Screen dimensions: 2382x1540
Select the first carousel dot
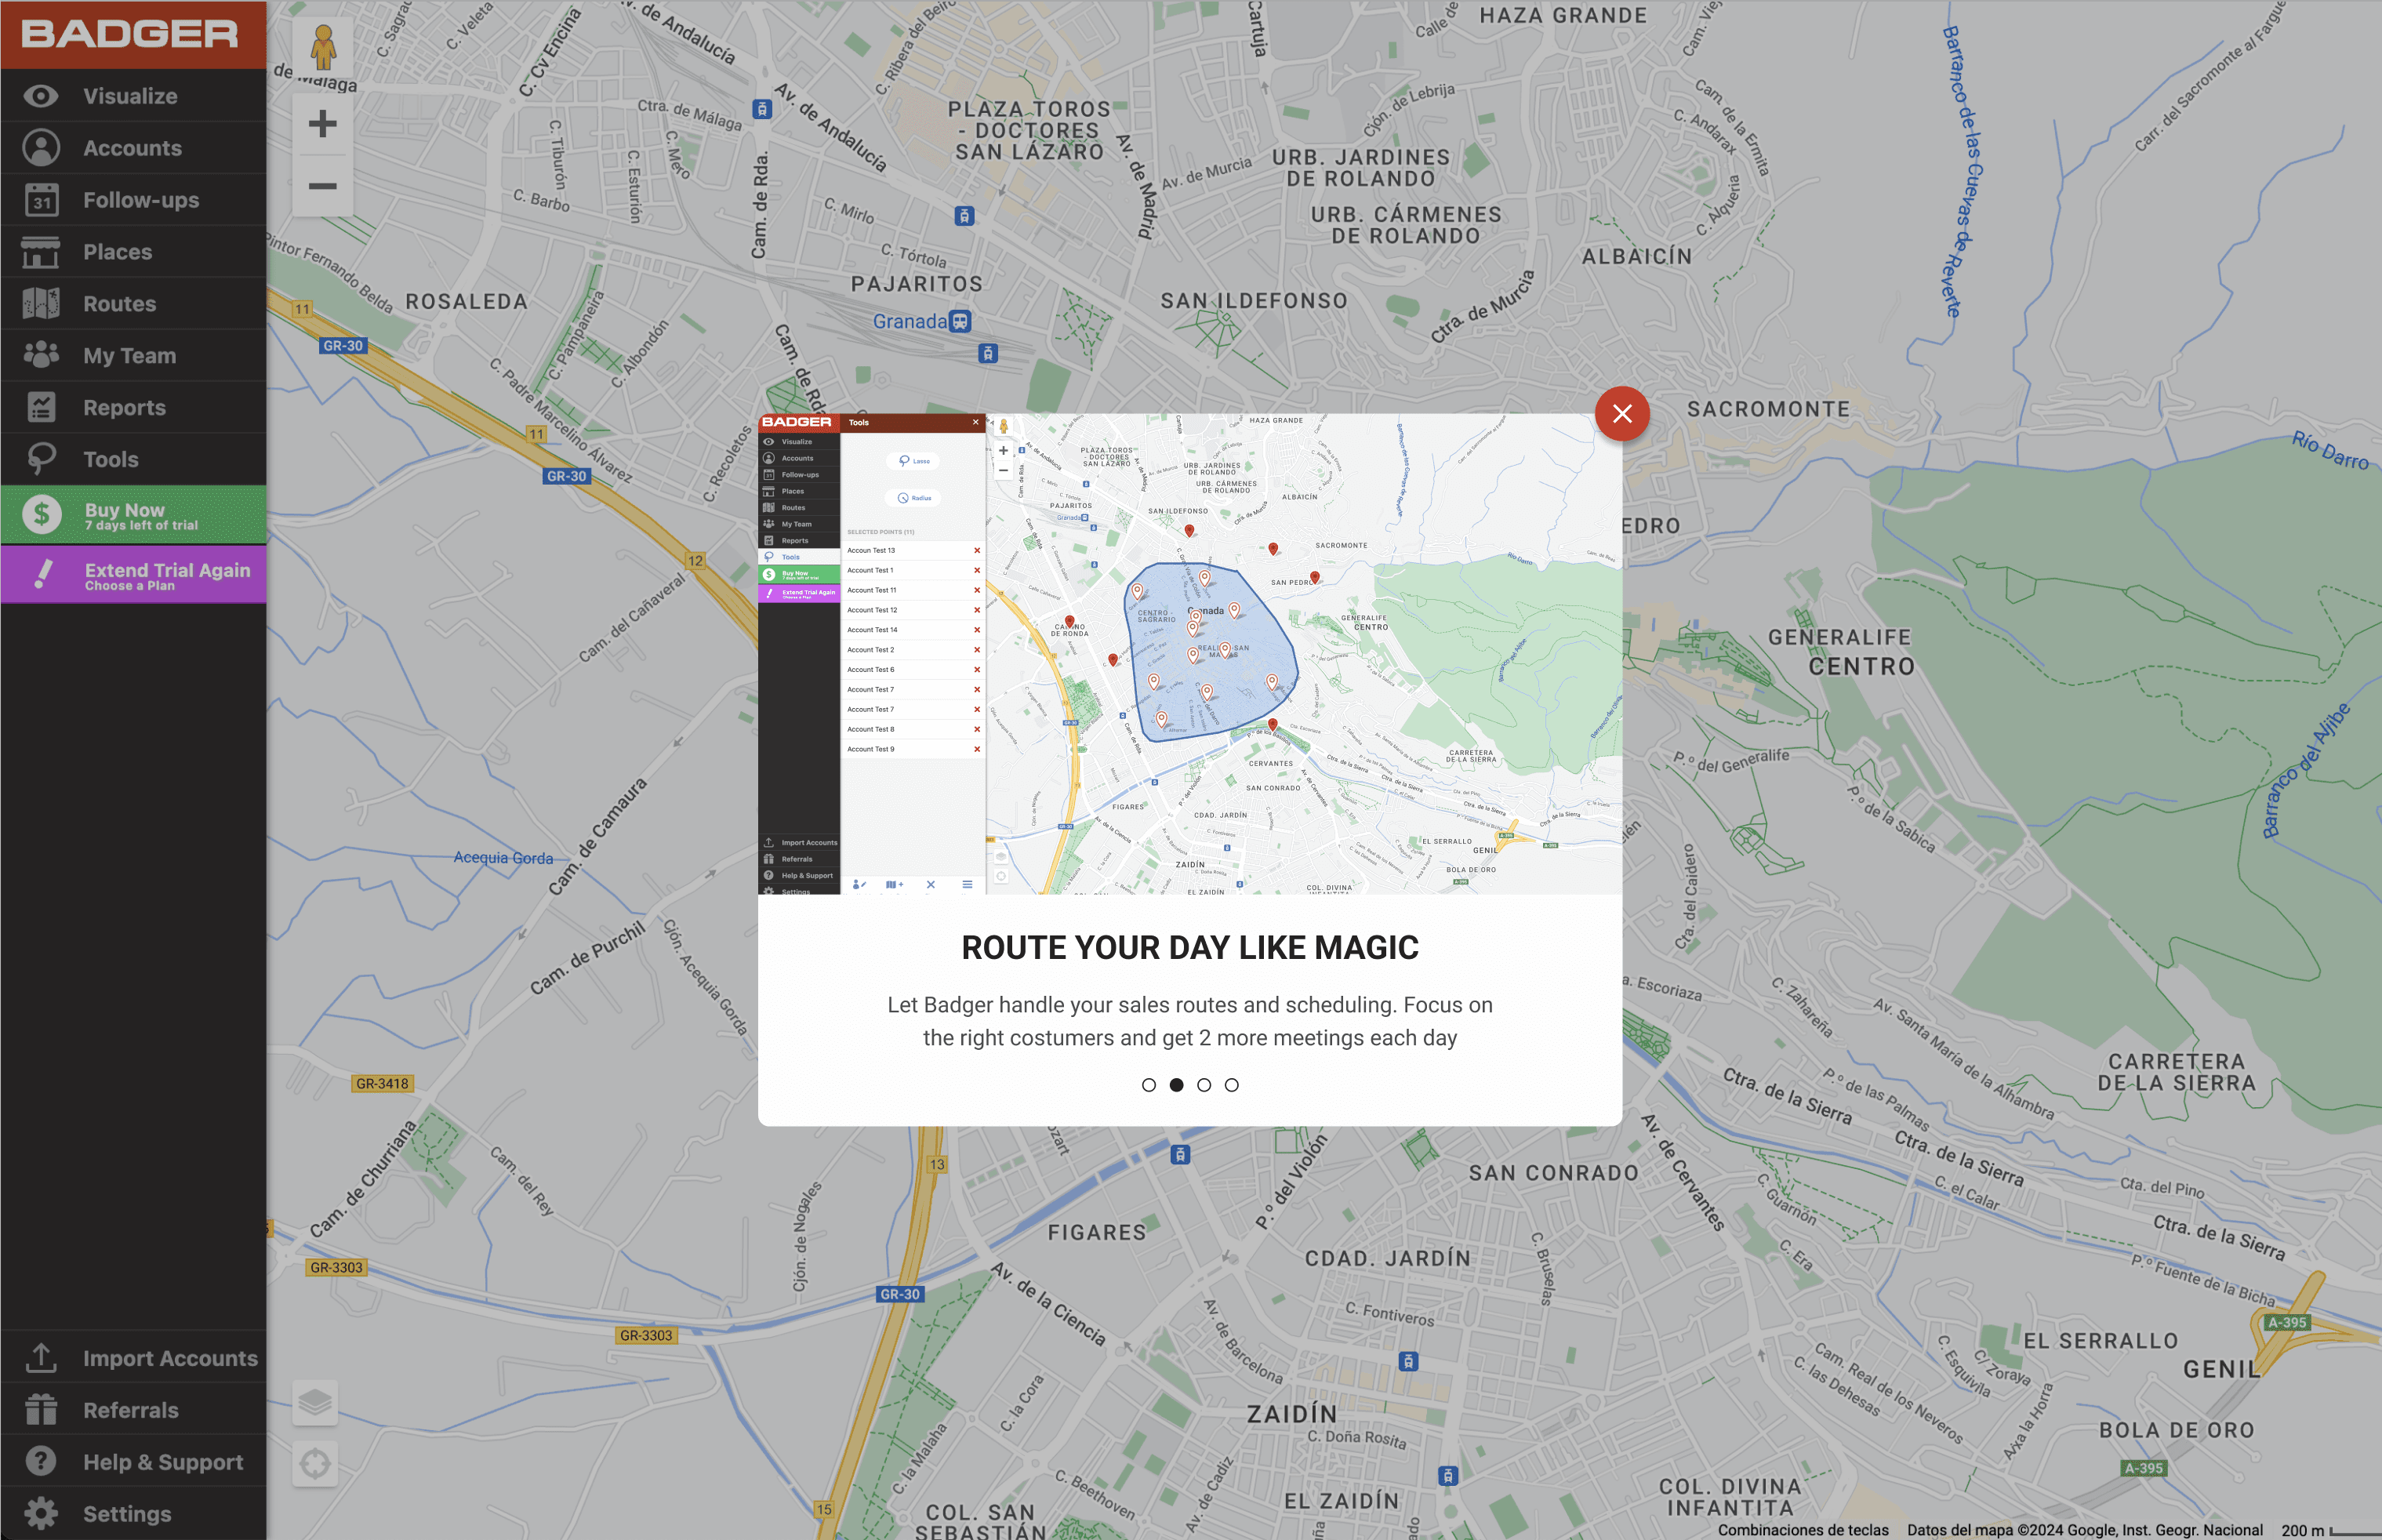pyautogui.click(x=1148, y=1085)
